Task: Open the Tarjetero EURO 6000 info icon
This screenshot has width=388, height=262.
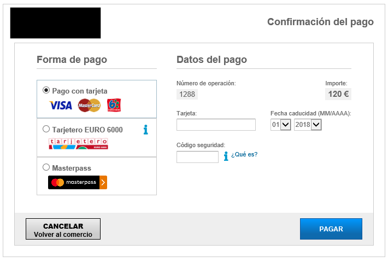Action: [145, 130]
